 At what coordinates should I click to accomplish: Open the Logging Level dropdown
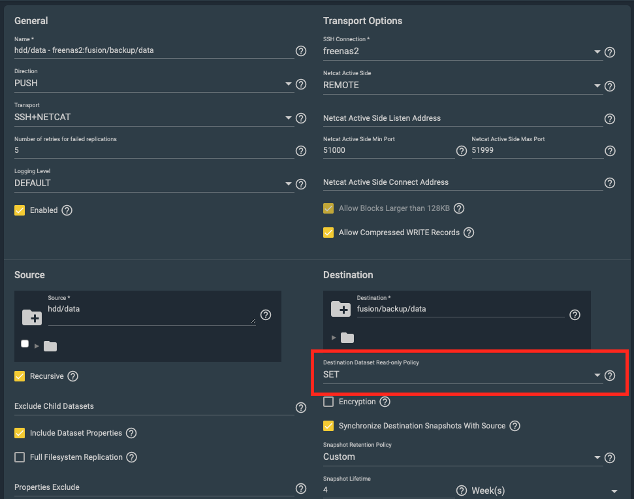click(x=153, y=183)
